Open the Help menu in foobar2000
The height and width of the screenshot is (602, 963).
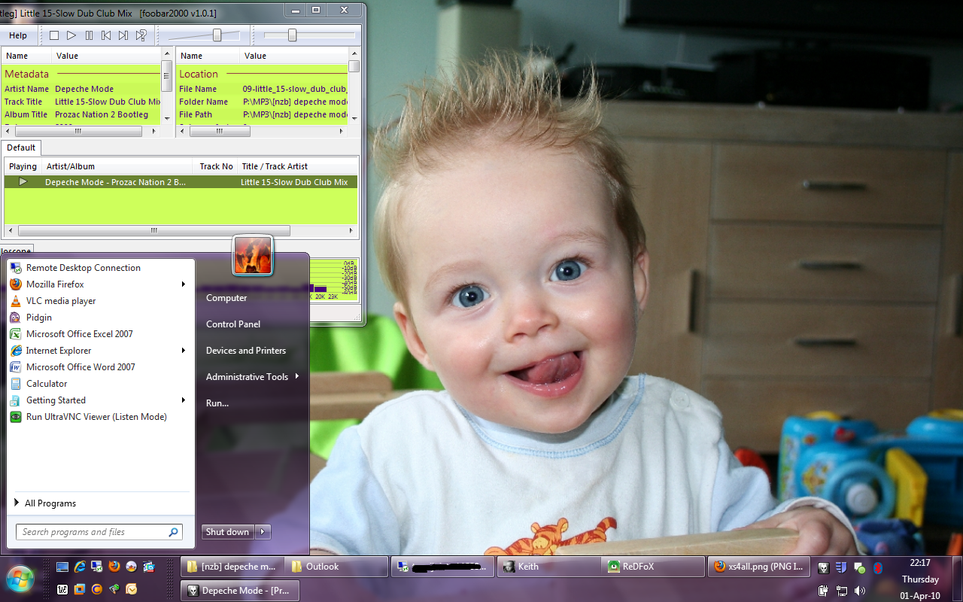(x=18, y=35)
